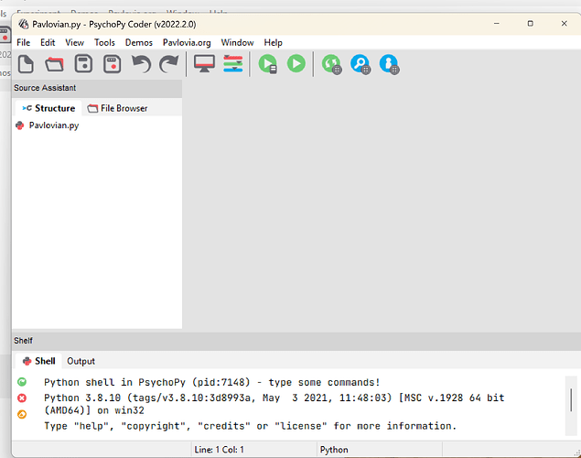Click the Shelf panel header
The width and height of the screenshot is (581, 458).
(x=296, y=341)
